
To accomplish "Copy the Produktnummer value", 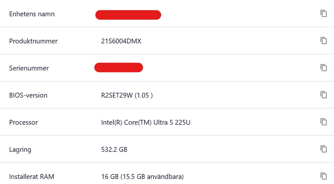I will pyautogui.click(x=324, y=41).
